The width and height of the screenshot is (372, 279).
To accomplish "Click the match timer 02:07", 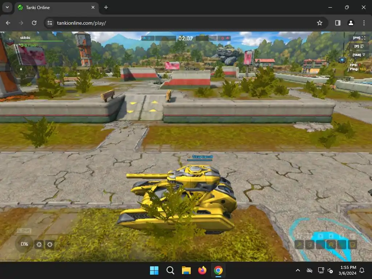I will pyautogui.click(x=186, y=39).
